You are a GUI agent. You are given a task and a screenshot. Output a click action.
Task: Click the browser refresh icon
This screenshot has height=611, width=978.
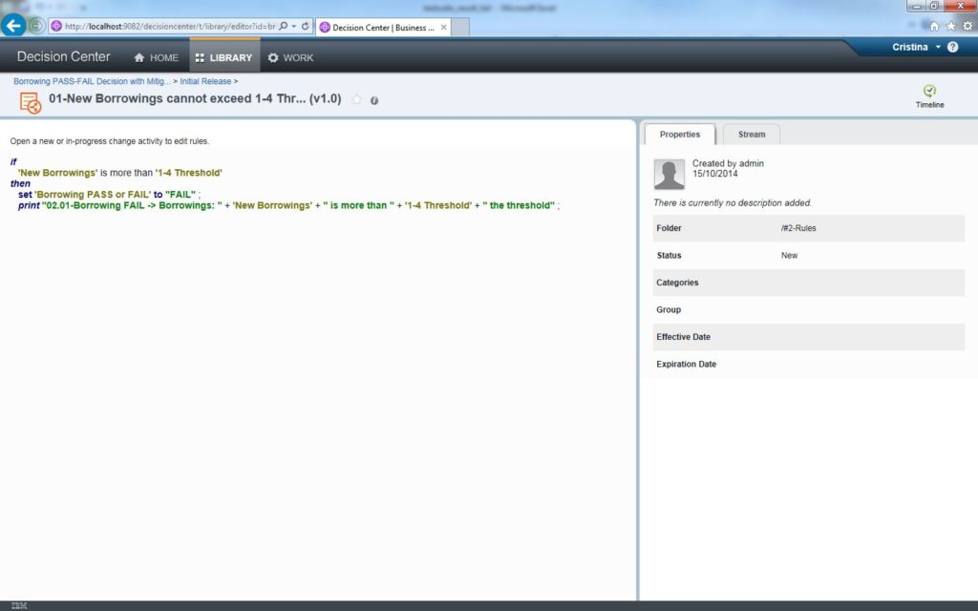305,27
